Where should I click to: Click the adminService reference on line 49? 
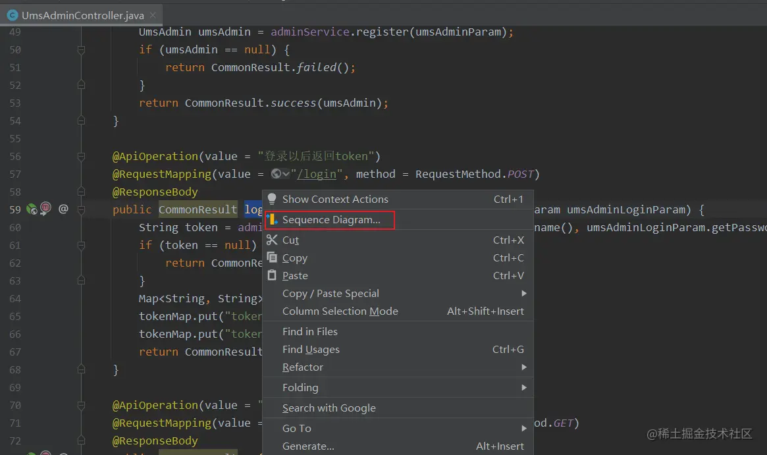[310, 32]
